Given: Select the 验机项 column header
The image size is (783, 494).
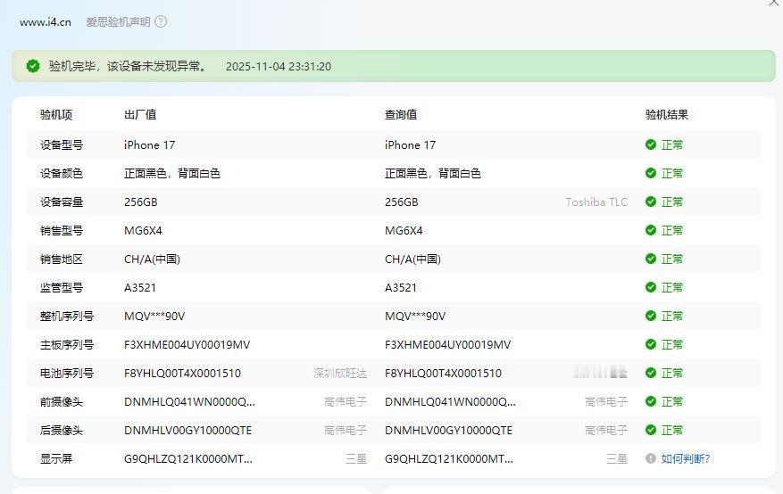Looking at the screenshot, I should pos(56,115).
